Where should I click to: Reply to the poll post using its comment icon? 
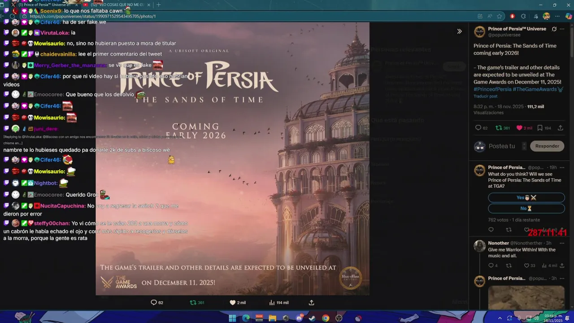491,230
